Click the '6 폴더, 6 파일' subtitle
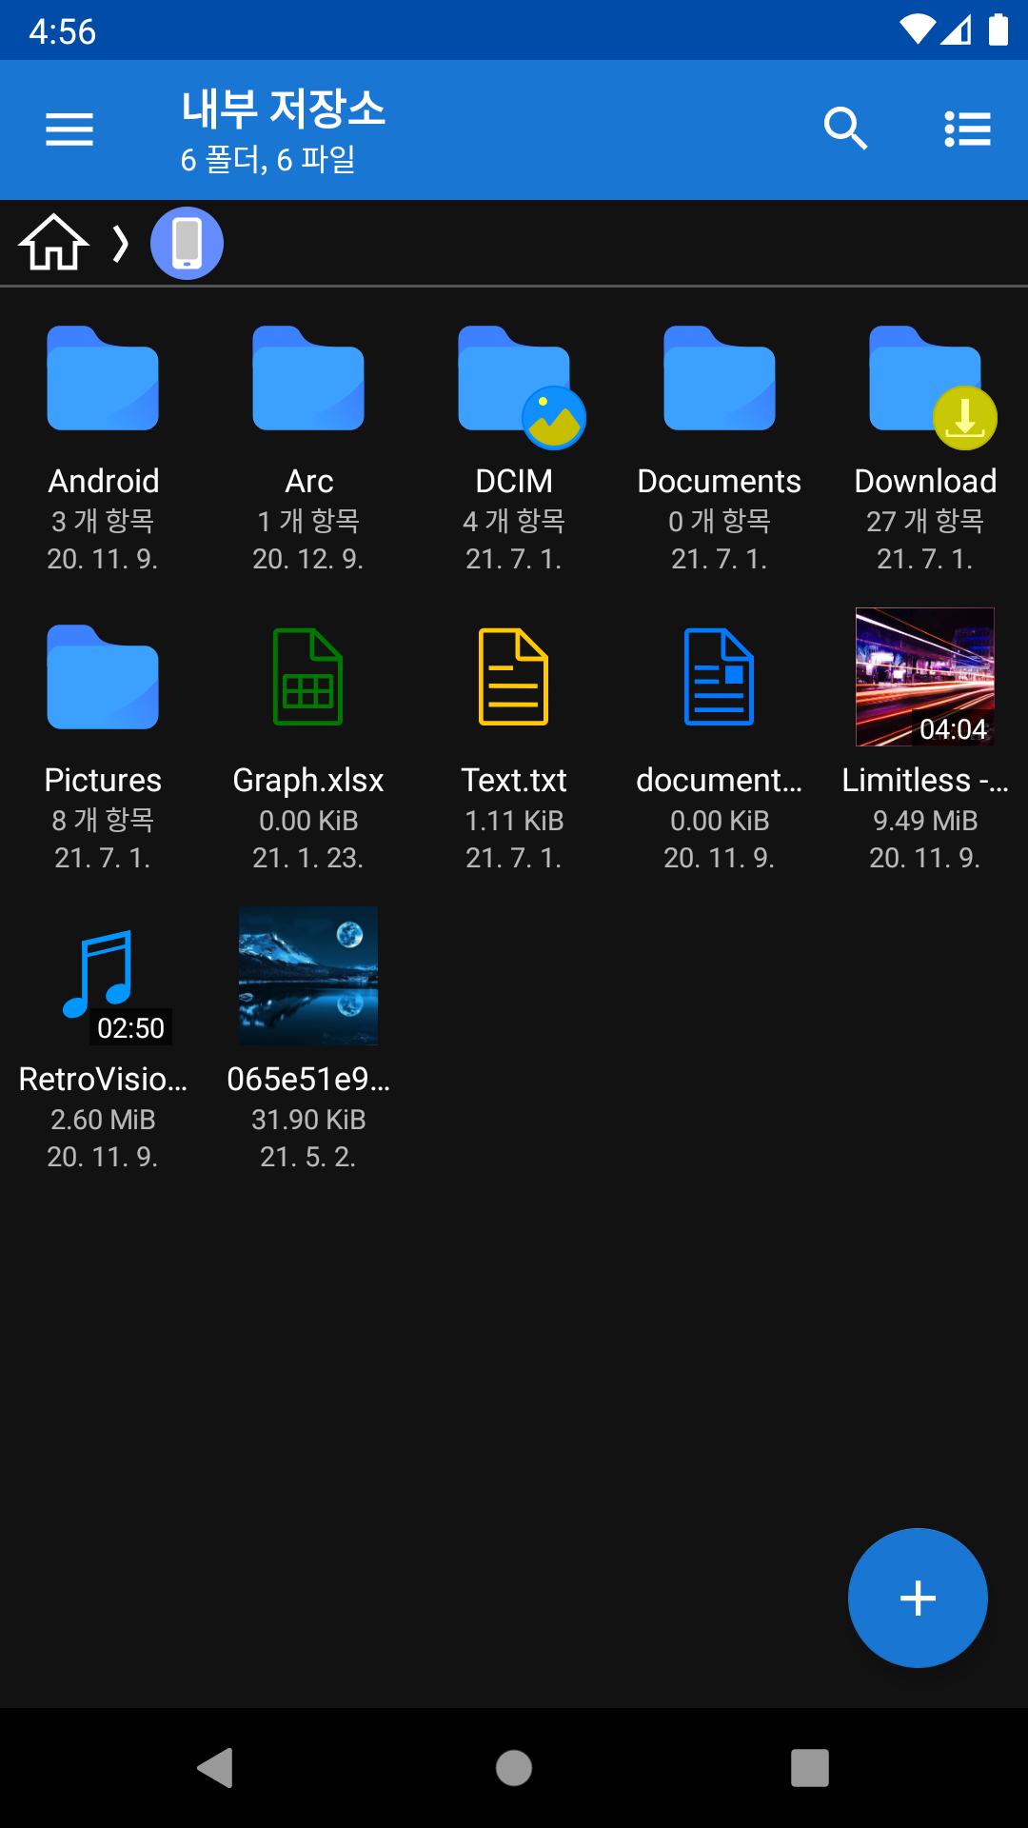The width and height of the screenshot is (1028, 1828). (x=267, y=159)
